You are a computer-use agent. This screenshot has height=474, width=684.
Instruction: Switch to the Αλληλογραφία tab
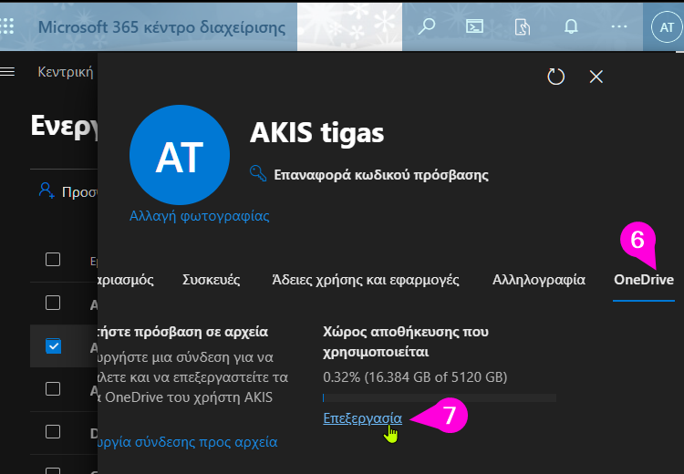click(539, 280)
